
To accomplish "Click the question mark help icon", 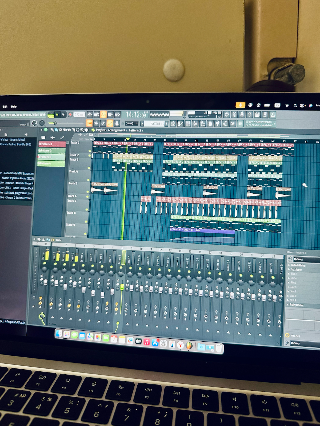I will point(249,115).
